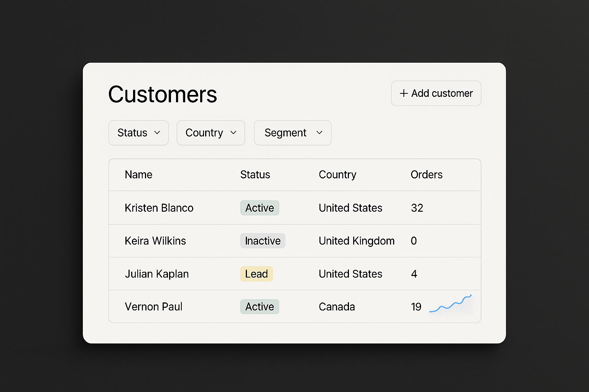Expand the Country filter dropdown
The height and width of the screenshot is (392, 589).
[211, 133]
